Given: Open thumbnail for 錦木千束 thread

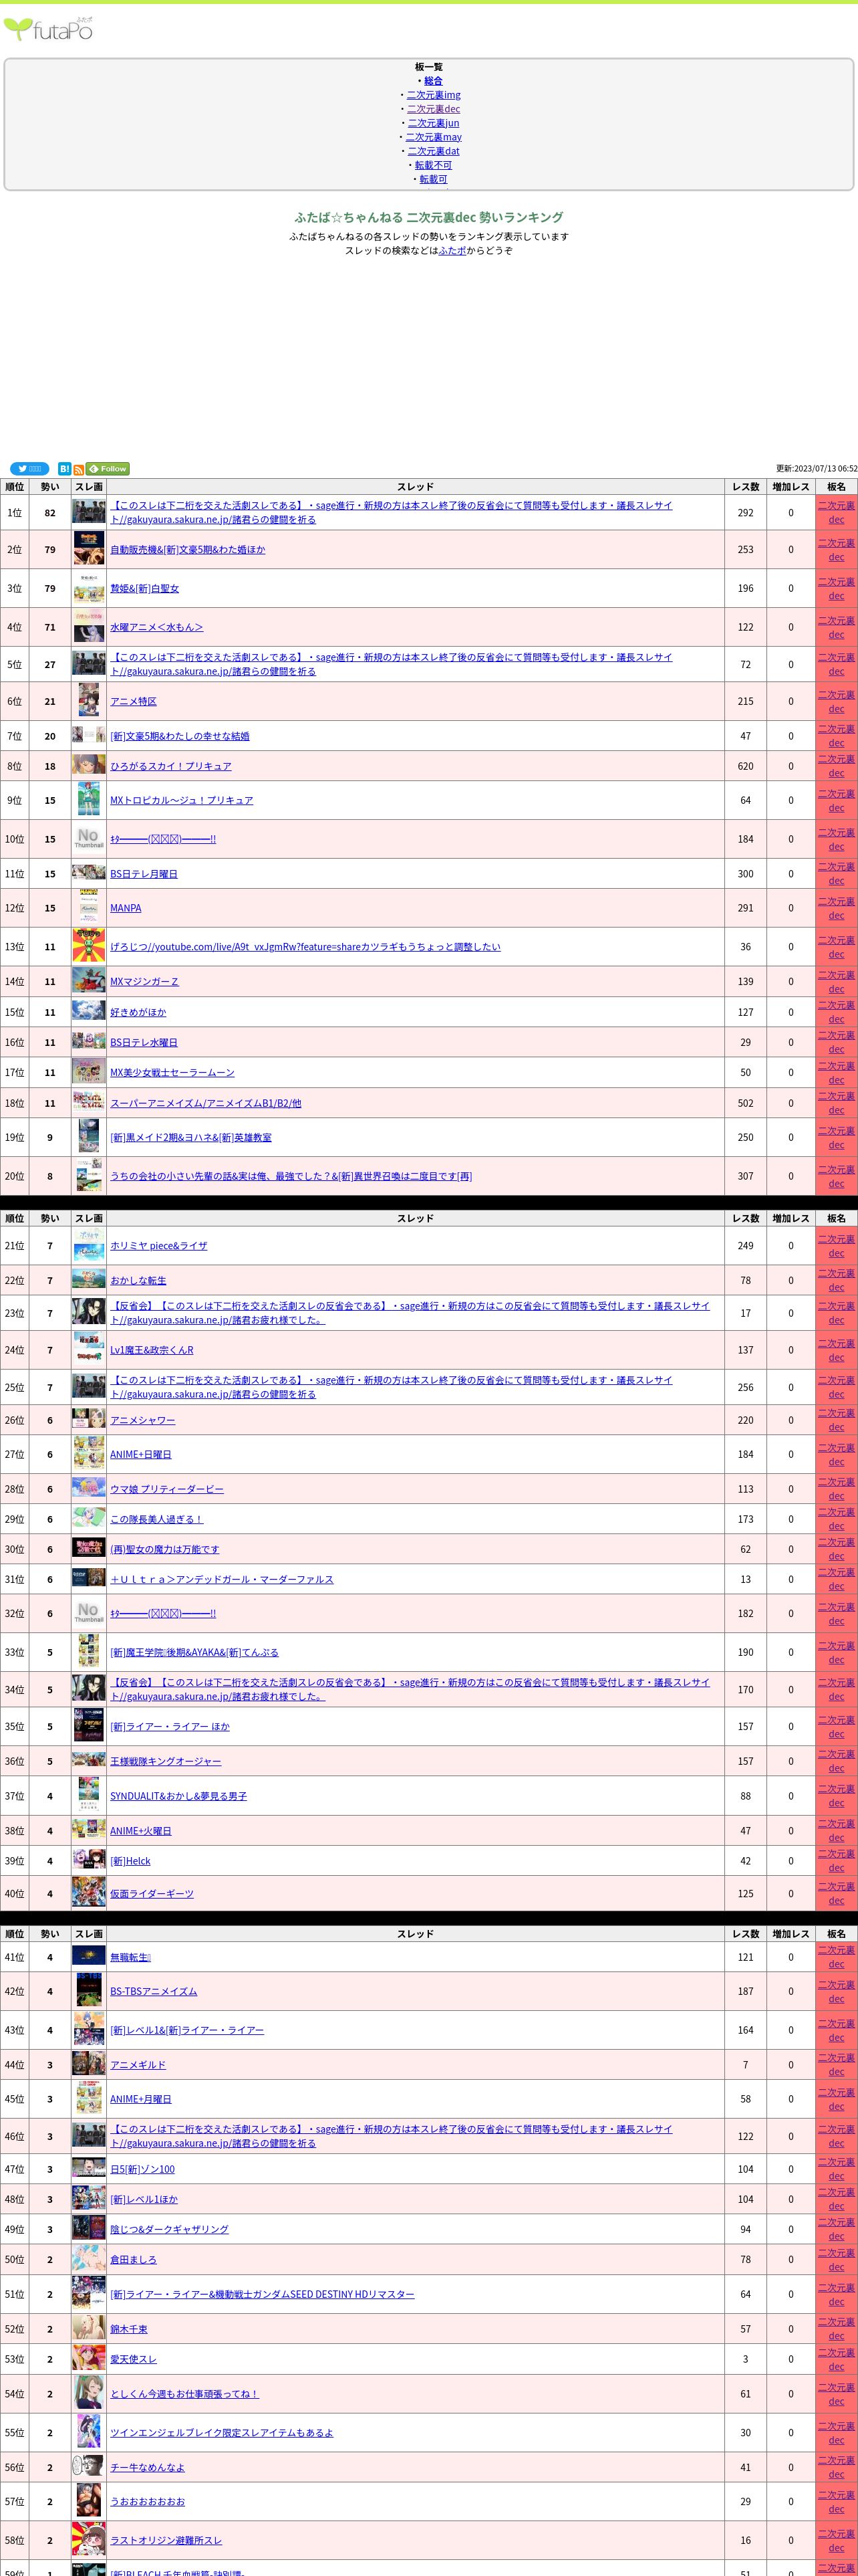Looking at the screenshot, I should (x=89, y=2329).
